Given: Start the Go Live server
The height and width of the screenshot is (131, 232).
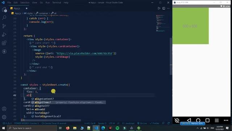Looking at the screenshot, I should pos(142,123).
